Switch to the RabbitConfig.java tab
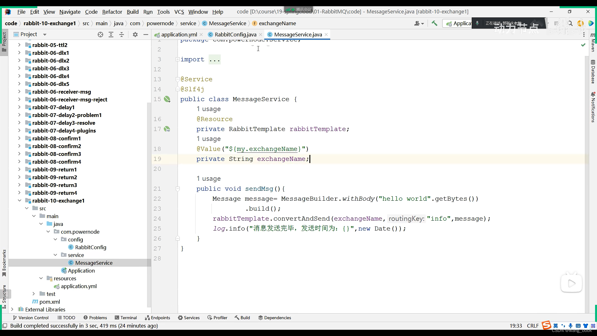The image size is (597, 336). (x=235, y=35)
